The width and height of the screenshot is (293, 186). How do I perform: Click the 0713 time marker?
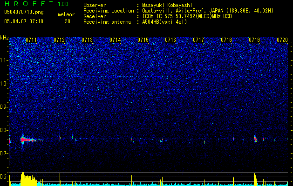(87, 40)
